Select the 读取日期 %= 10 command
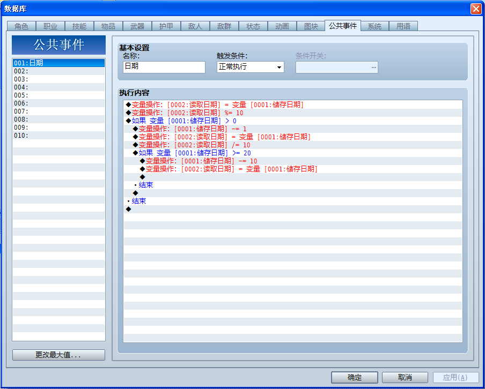485x389 pixels. [293, 113]
